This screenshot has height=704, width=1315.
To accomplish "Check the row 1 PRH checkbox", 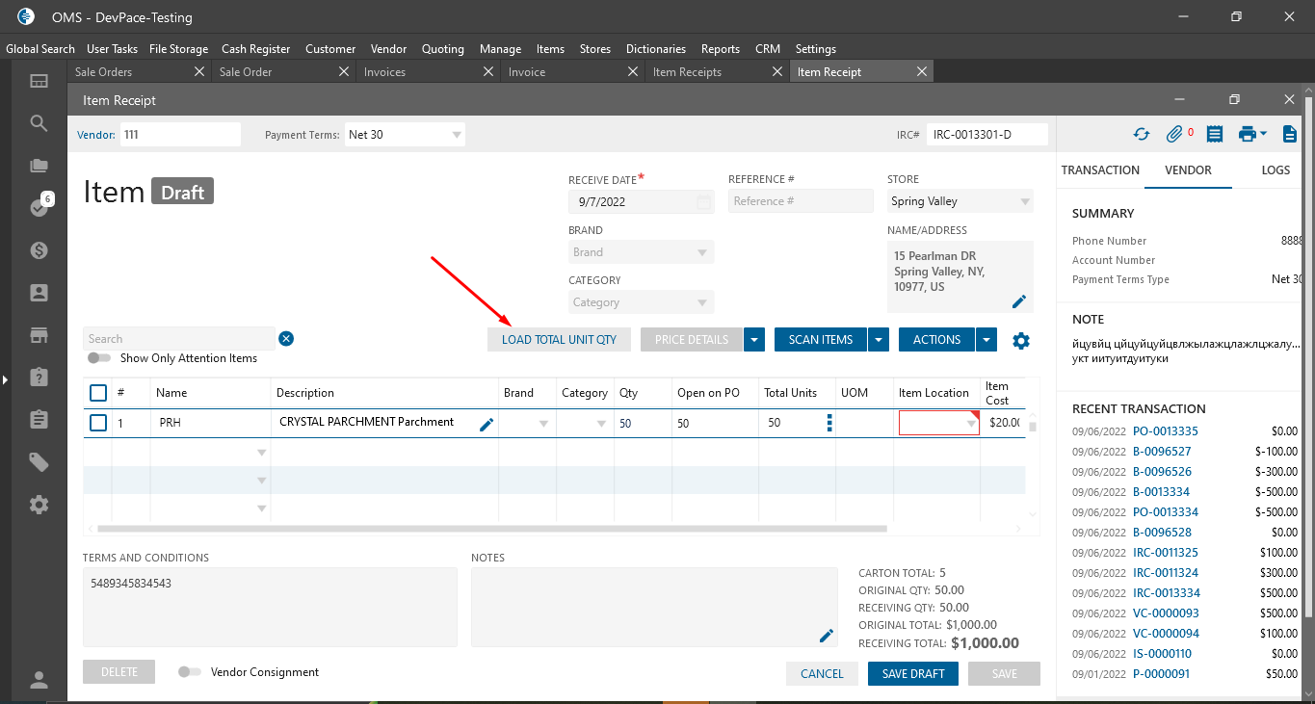I will (x=98, y=423).
